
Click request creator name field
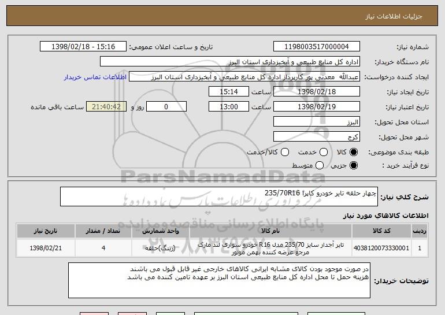pyautogui.click(x=244, y=77)
